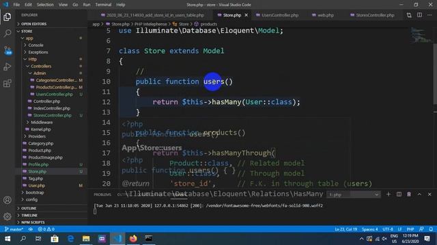
Task: Collapse the app folder
Action: 29,38
